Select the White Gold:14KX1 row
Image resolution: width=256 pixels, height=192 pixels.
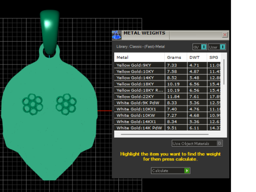167,122
